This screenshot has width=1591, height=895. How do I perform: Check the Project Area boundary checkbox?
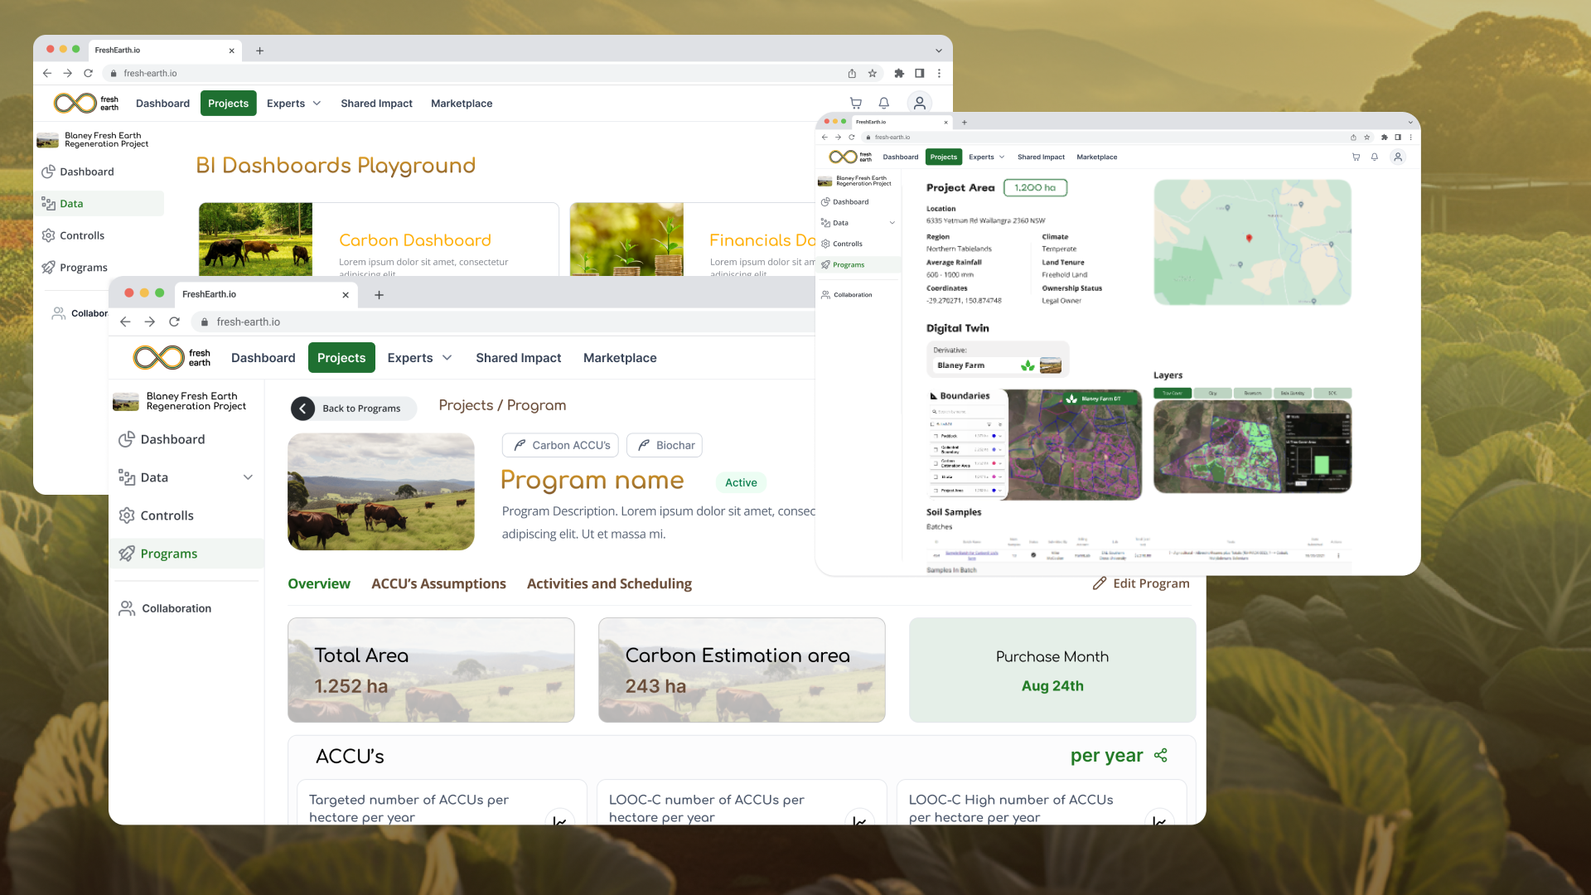click(x=936, y=491)
